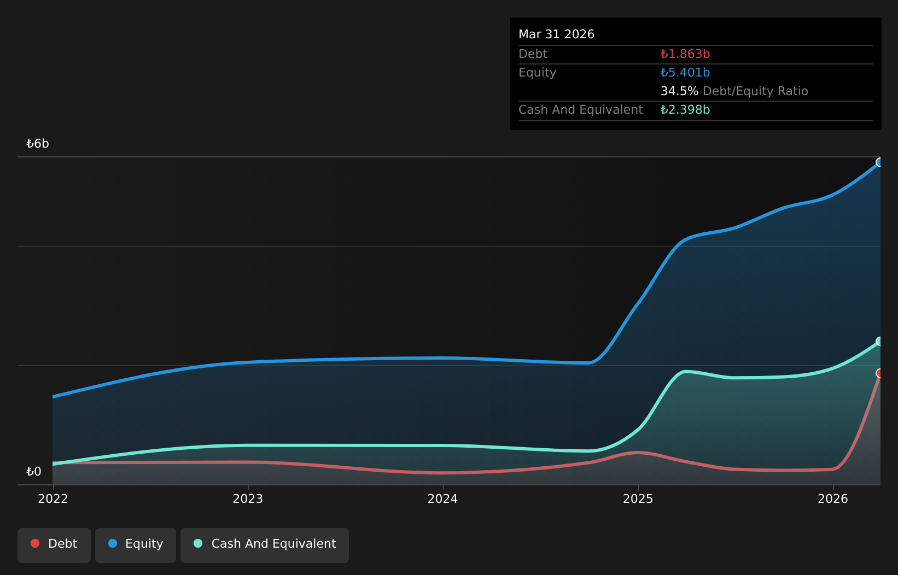
Task: Click the 2022 x-axis label
Action: pos(53,498)
